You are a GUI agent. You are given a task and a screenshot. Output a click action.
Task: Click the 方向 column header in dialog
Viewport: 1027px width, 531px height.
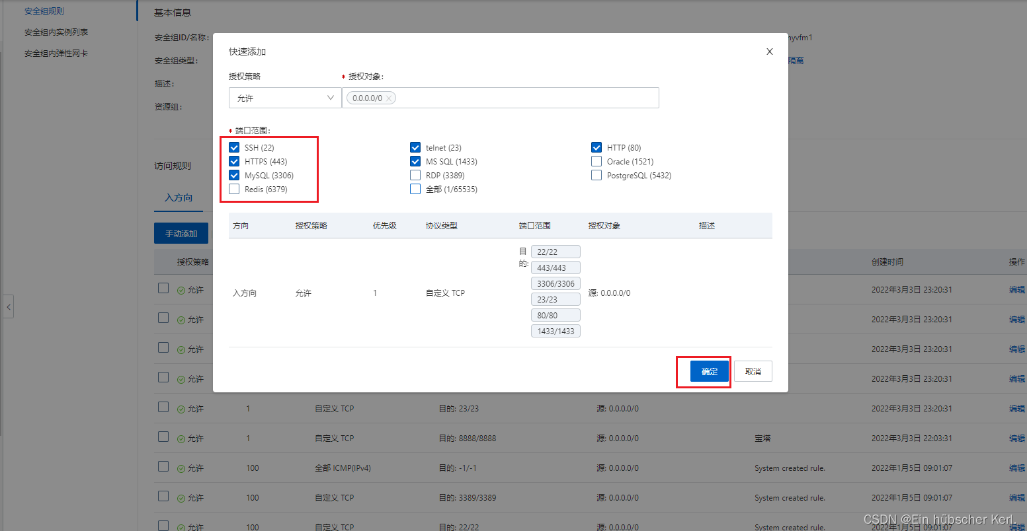tap(241, 226)
